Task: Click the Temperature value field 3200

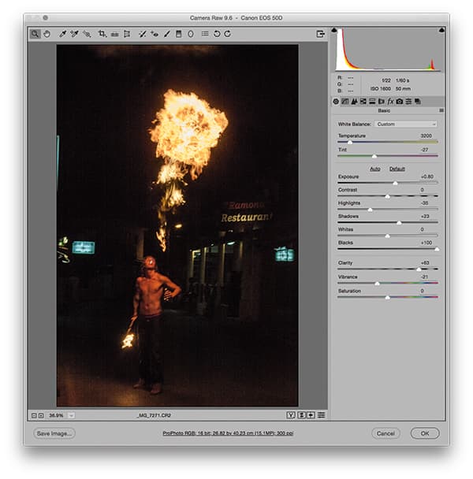Action: (426, 136)
